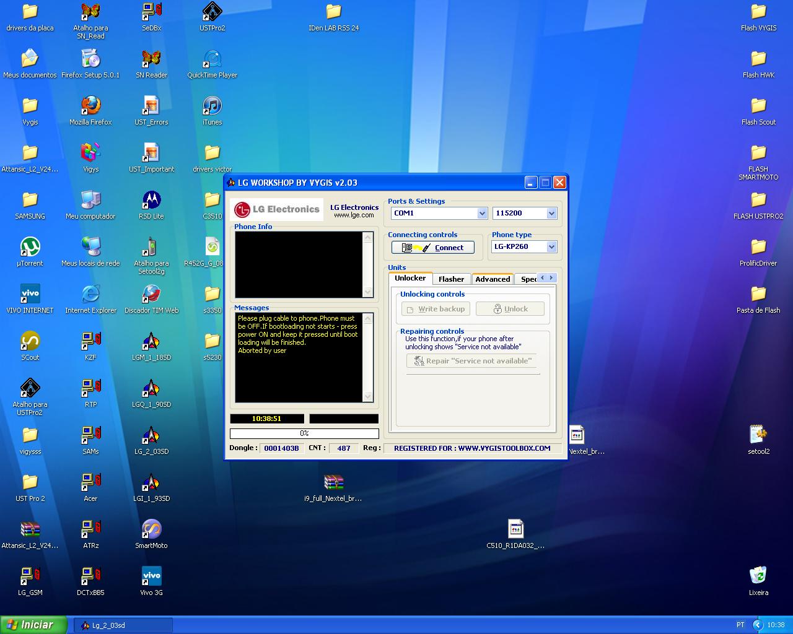This screenshot has width=793, height=634.
Task: Select the RSD Lite desktop icon
Action: [x=151, y=204]
